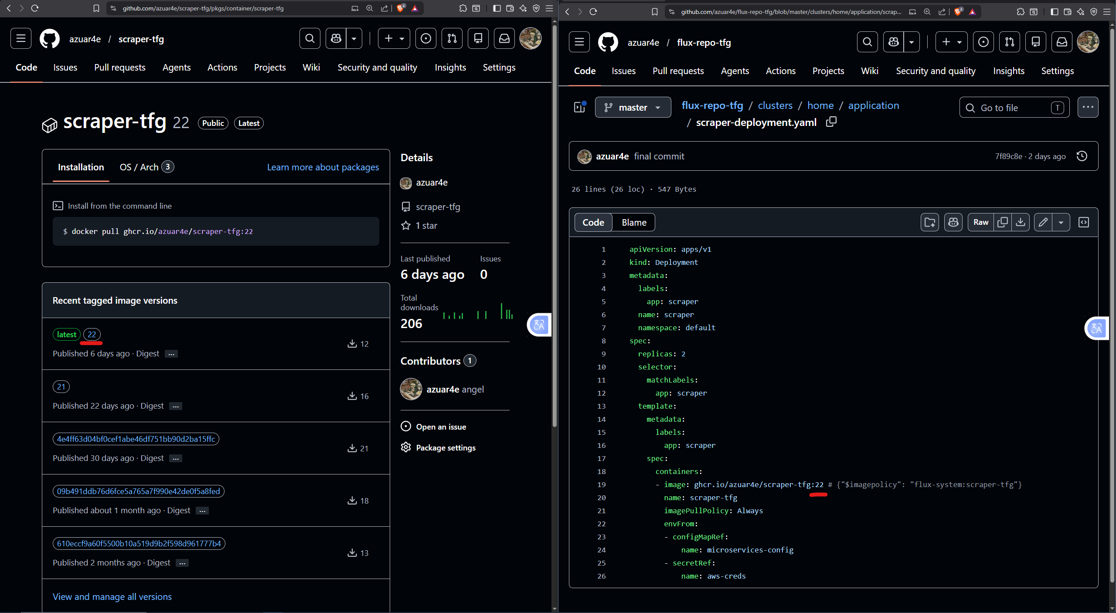Screen dimensions: 1116x613
Task: Open azuar4e angel contributor profile
Action: (442, 389)
